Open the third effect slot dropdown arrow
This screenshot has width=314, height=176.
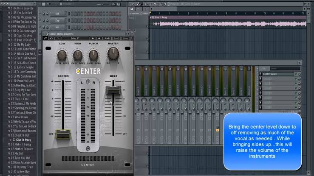[260, 84]
